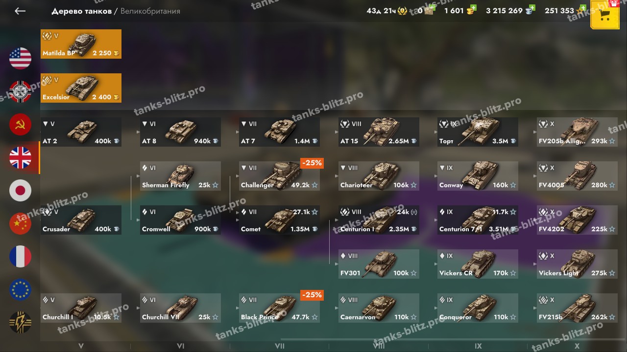Select the Germany nation flag

(x=20, y=91)
